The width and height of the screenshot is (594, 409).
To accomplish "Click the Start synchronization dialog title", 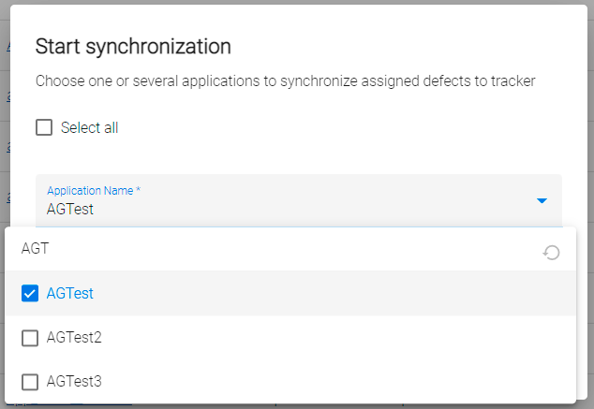I will (132, 46).
